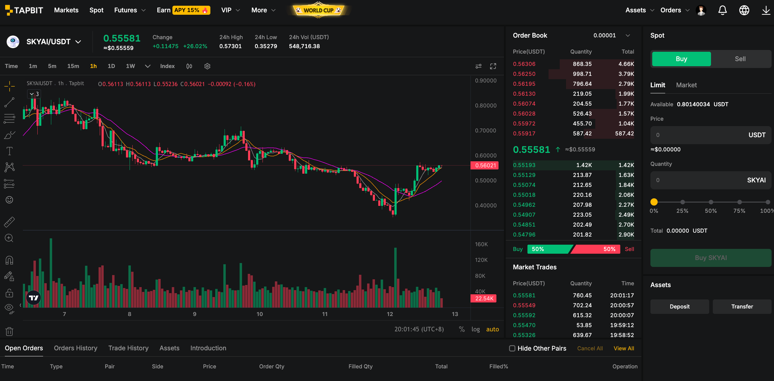Check the Hide Other Pairs checkbox
Screen dimensions: 774x381
[512, 348]
